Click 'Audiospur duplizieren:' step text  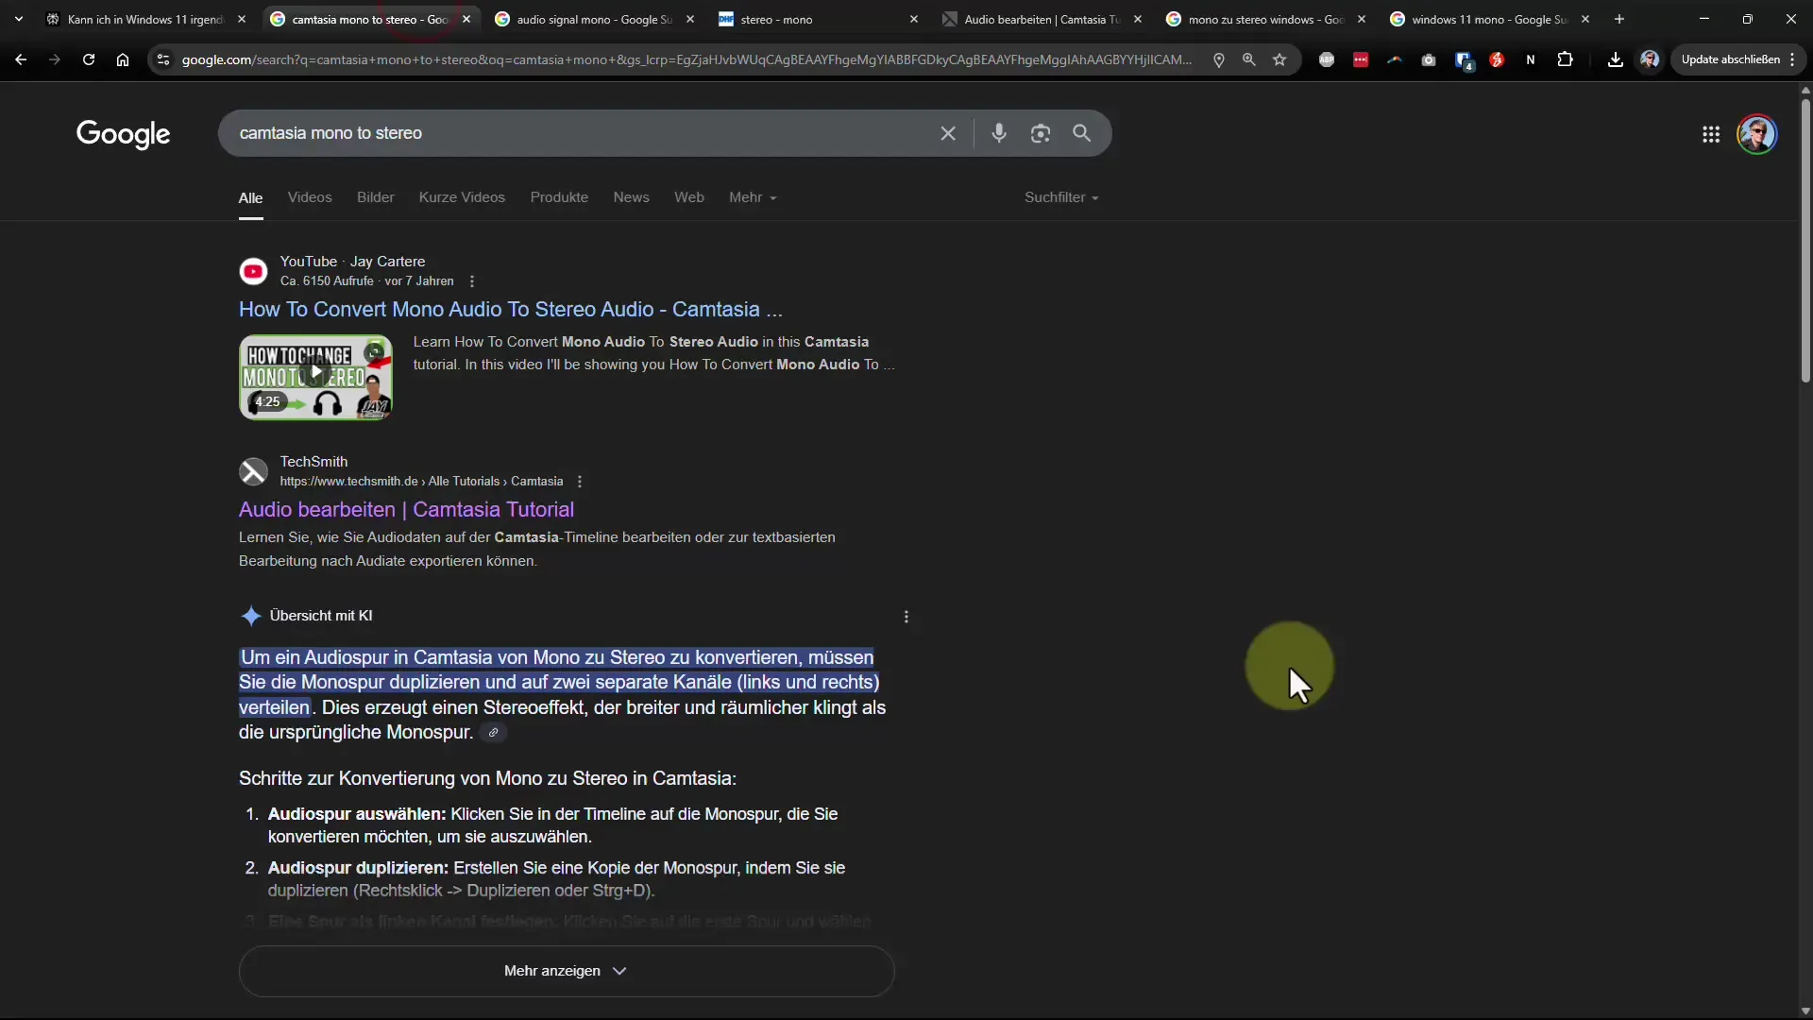pos(358,868)
